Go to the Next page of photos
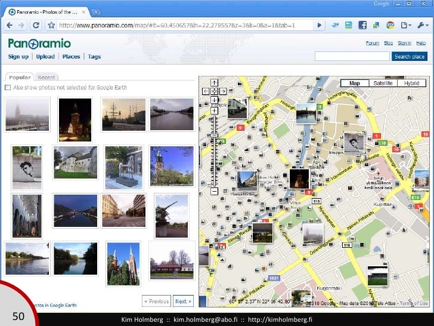 pyautogui.click(x=182, y=301)
